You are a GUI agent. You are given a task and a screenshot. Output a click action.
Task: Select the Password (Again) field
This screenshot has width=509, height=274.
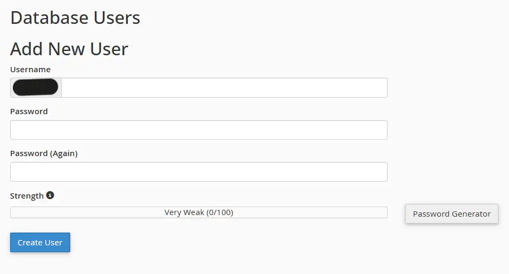[199, 172]
